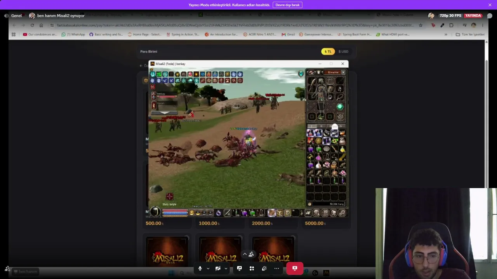
Task: Click the bookmark star in address bar
Action: [x=421, y=25]
